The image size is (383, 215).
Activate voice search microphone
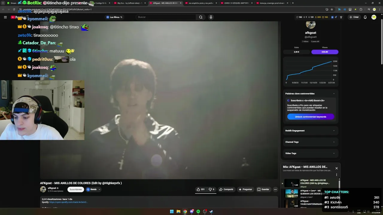pos(211,17)
